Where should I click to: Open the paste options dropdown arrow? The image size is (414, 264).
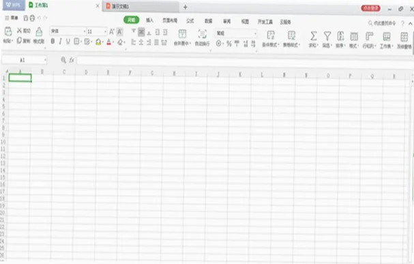12,42
